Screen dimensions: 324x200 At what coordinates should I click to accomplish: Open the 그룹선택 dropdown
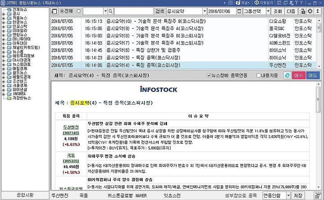click(x=268, y=11)
